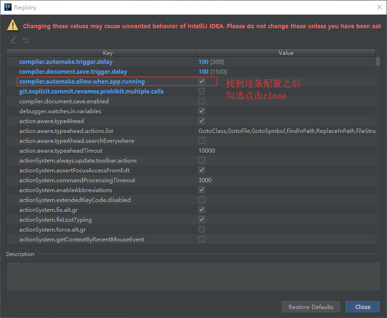
Task: Select actionSystem.always.update.toolbar.actions key
Action: pyautogui.click(x=78, y=161)
